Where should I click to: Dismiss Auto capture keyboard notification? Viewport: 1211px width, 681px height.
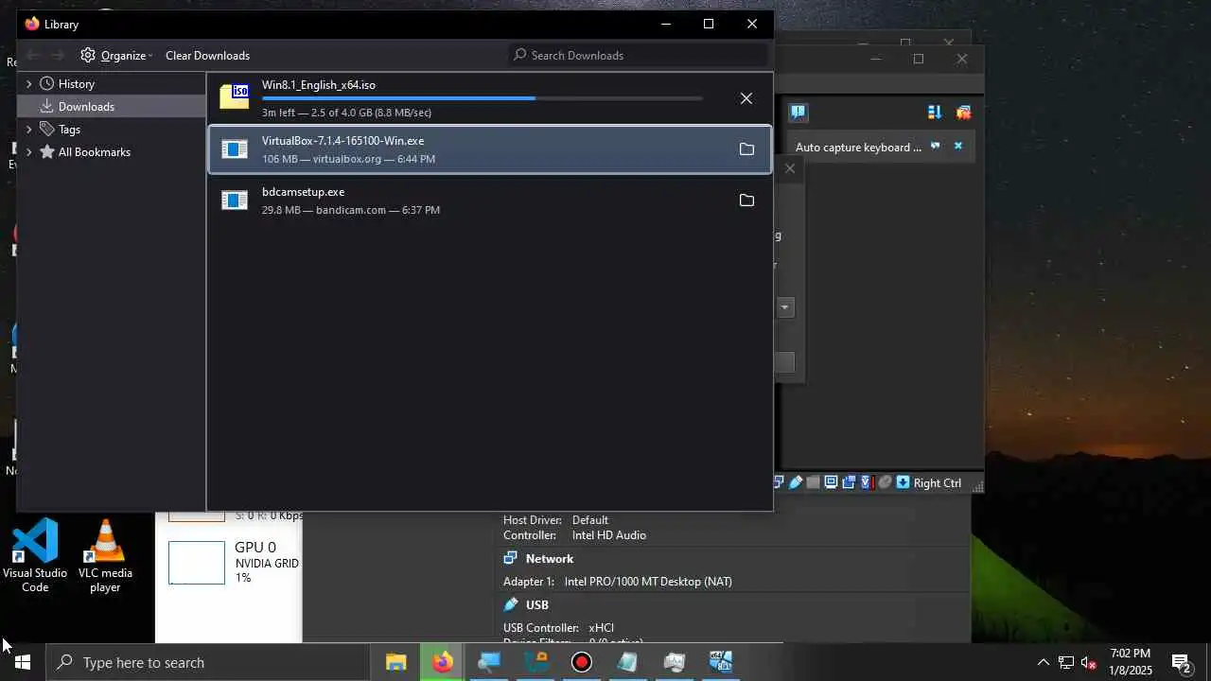[957, 147]
